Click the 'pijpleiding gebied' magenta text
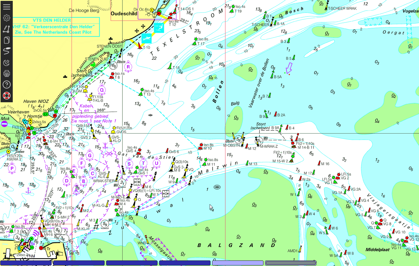 click(90, 116)
